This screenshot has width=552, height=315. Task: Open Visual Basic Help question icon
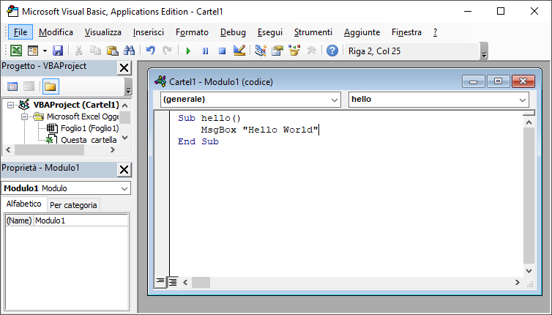(x=332, y=51)
